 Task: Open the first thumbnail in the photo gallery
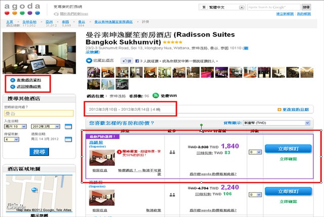pyautogui.click(x=93, y=72)
